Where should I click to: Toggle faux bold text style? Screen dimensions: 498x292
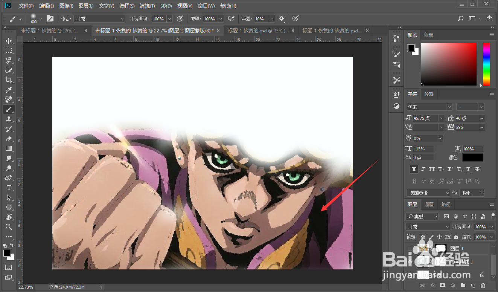coord(414,170)
